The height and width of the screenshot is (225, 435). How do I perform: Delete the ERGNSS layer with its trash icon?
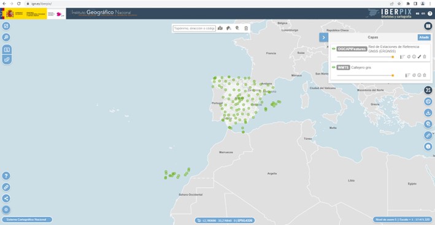click(425, 57)
